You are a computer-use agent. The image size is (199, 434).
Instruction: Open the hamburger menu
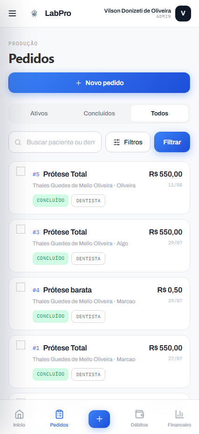[13, 13]
